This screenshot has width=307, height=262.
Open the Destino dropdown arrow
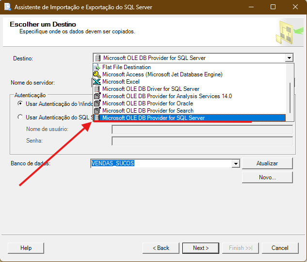289,58
